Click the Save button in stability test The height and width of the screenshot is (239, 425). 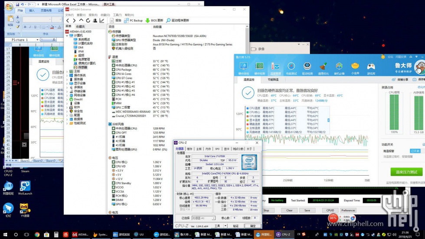point(307,210)
